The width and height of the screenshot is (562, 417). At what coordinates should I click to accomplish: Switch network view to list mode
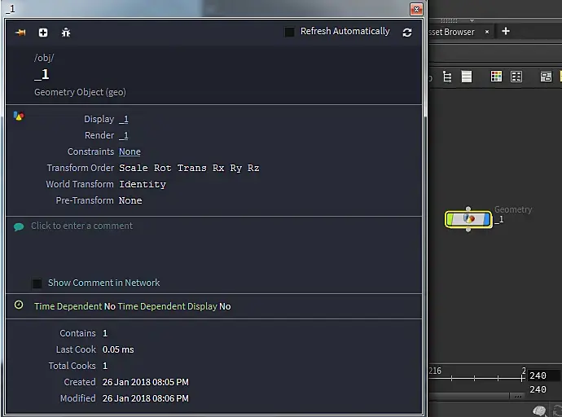(x=467, y=77)
